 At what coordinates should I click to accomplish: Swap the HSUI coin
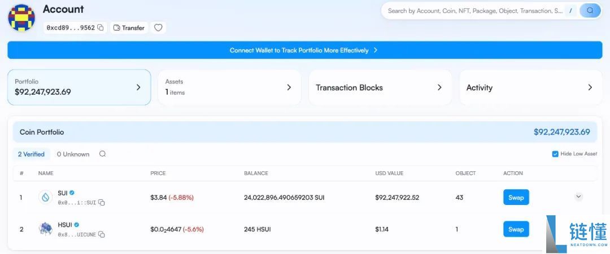(x=516, y=229)
